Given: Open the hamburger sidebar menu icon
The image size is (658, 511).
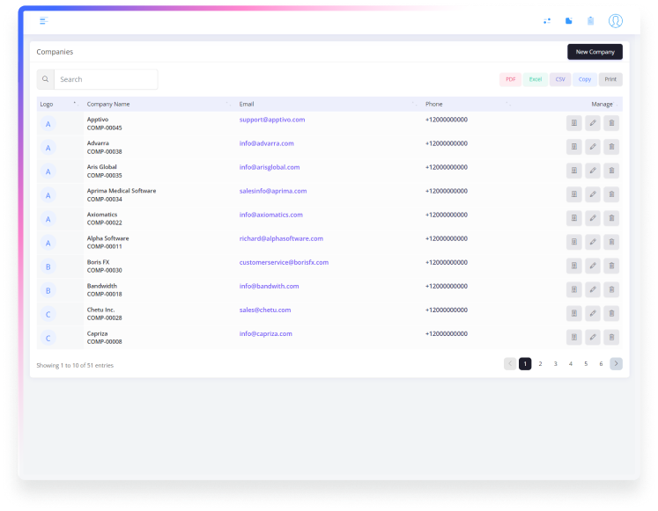Looking at the screenshot, I should coord(44,20).
